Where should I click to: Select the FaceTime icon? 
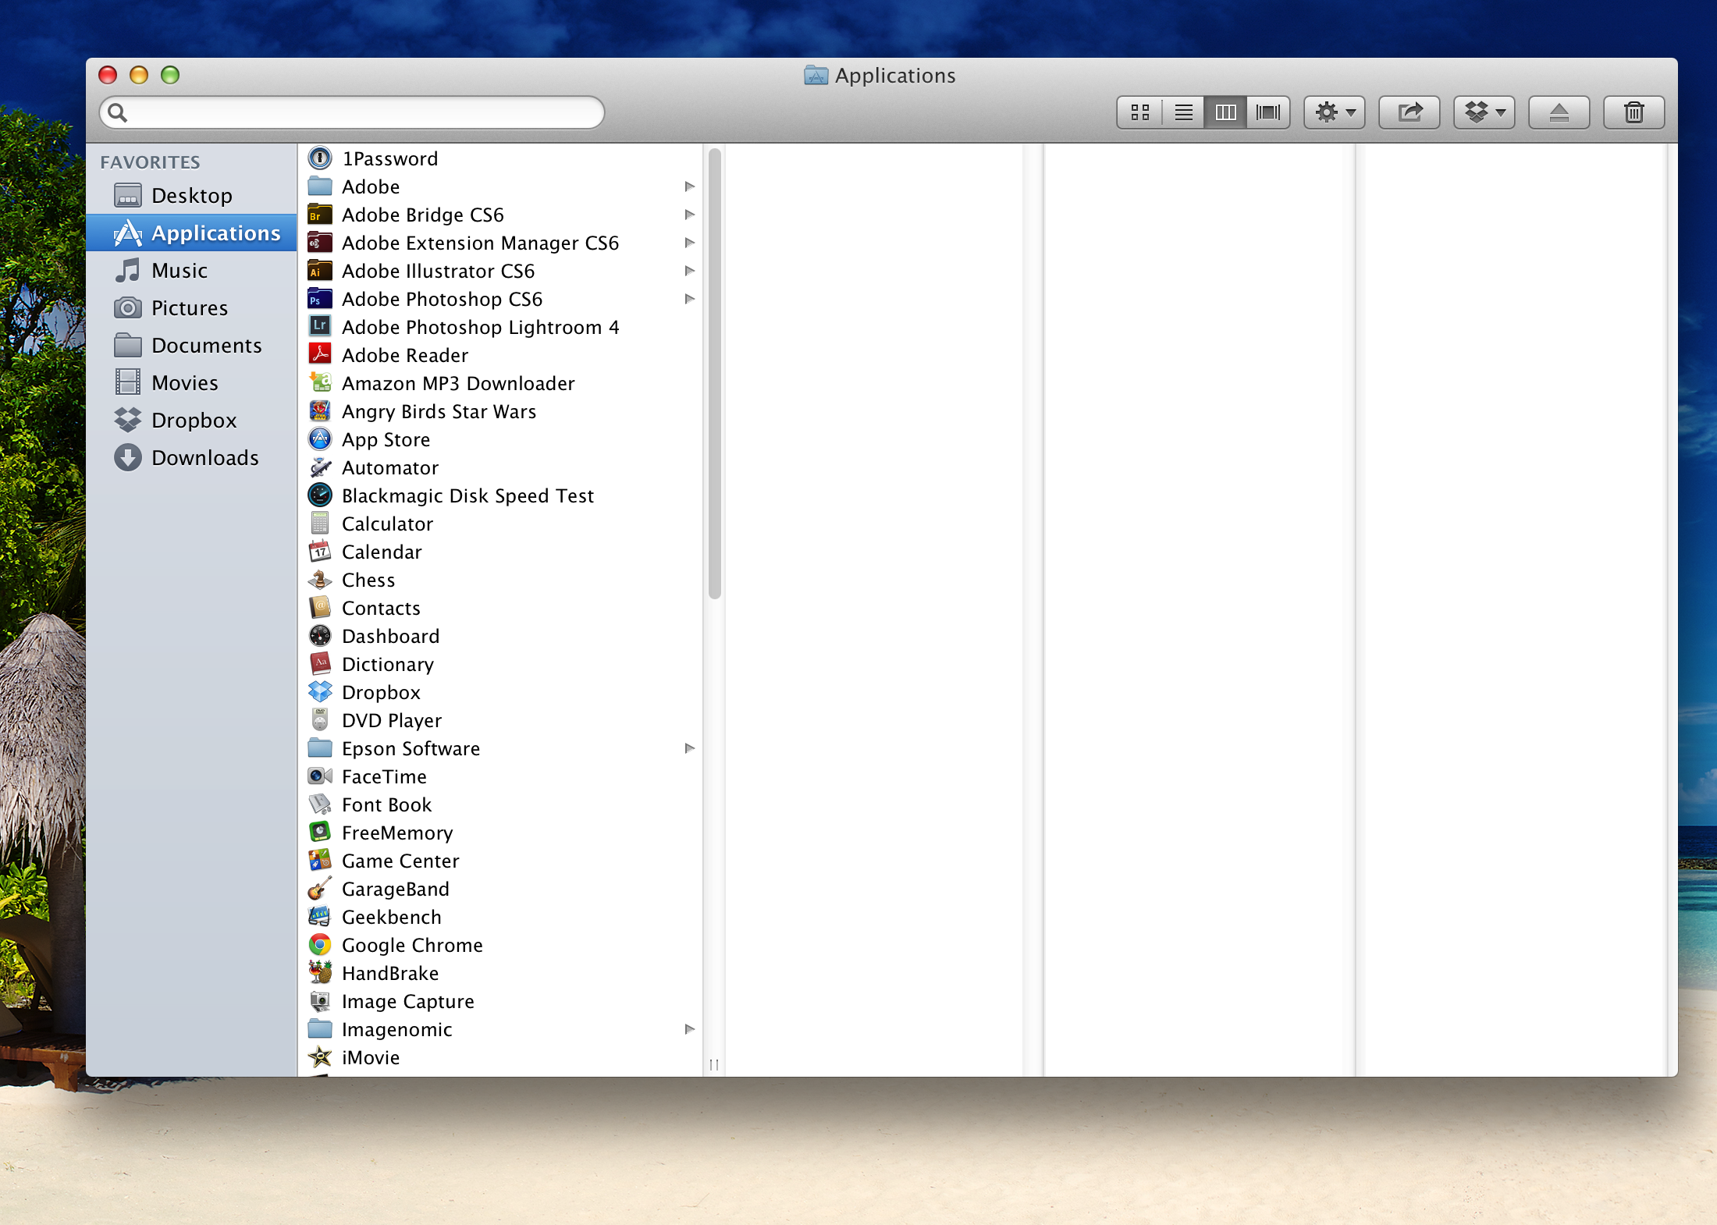click(320, 776)
